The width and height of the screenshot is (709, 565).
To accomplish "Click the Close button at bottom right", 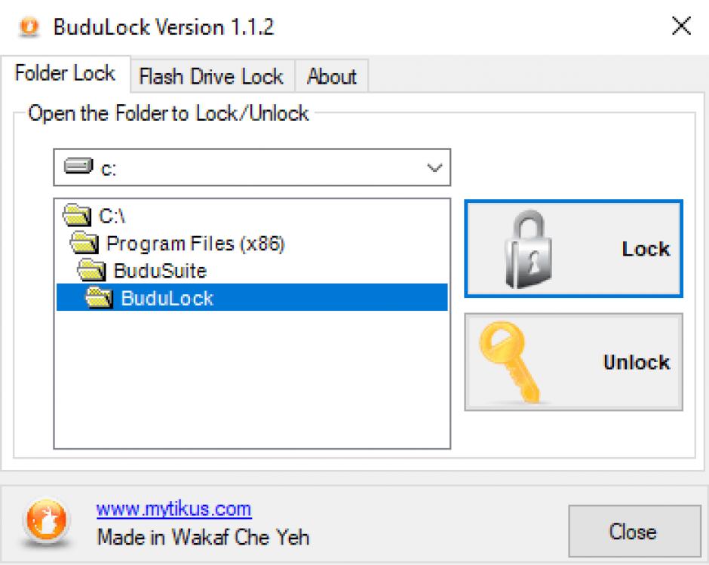I will pyautogui.click(x=634, y=531).
